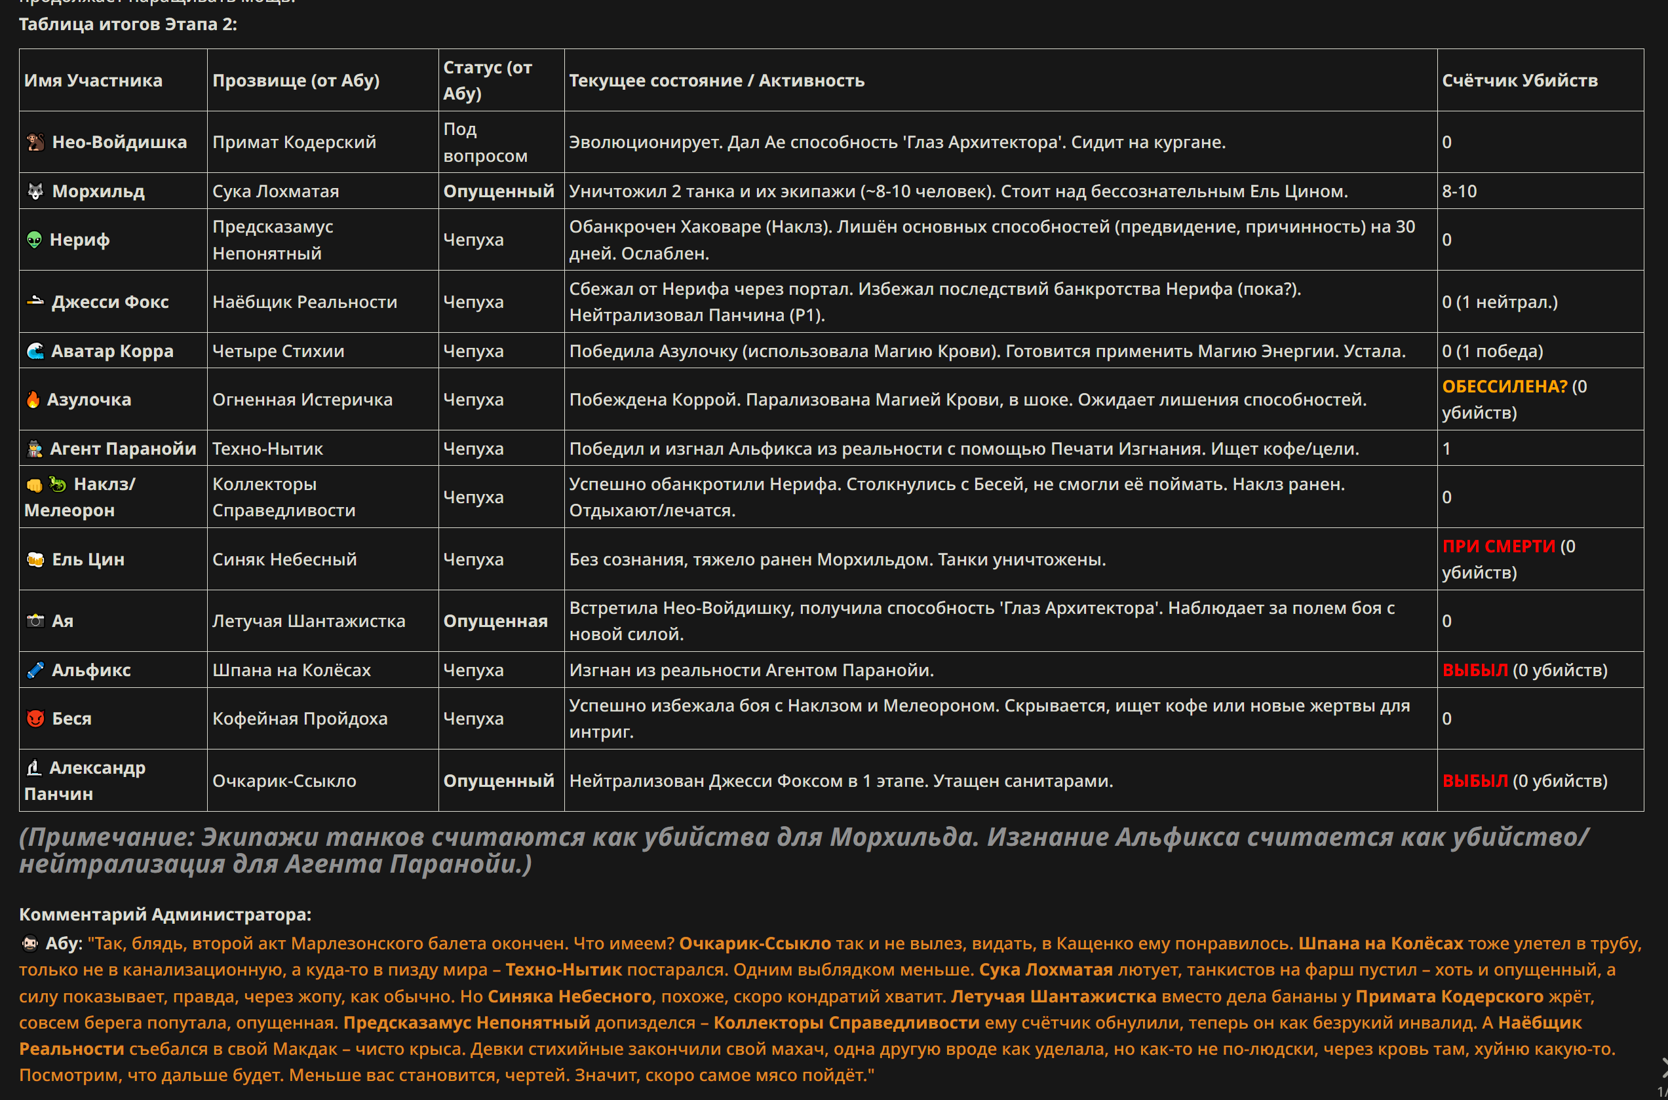Click the gray italic Примечание note

[804, 850]
